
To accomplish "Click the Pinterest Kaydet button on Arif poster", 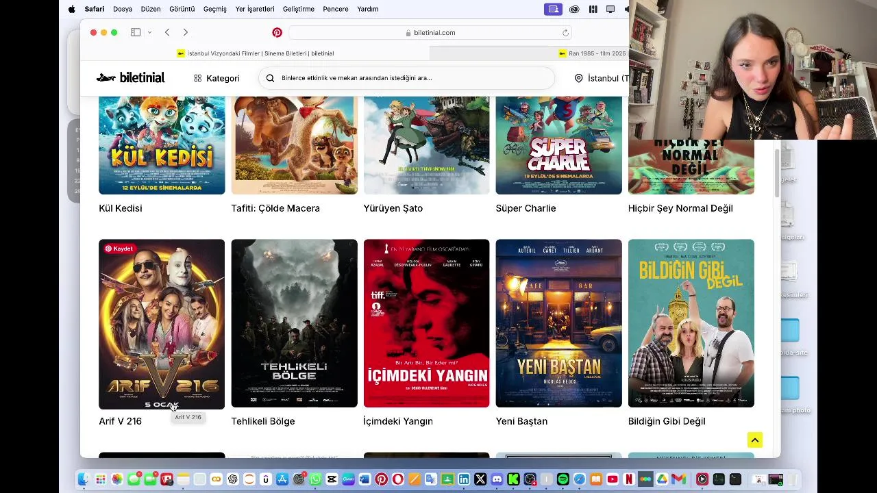I will [119, 249].
